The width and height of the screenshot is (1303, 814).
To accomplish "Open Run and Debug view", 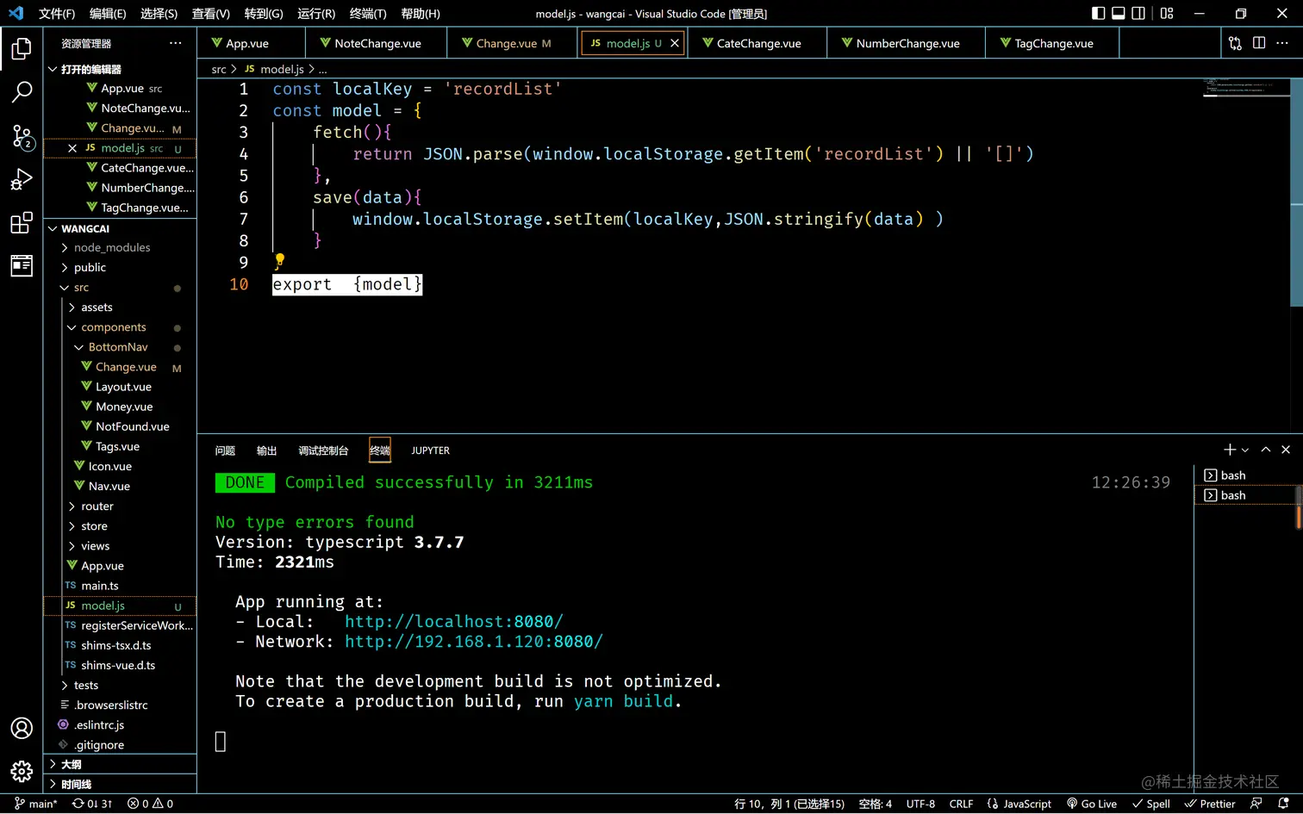I will [x=22, y=179].
